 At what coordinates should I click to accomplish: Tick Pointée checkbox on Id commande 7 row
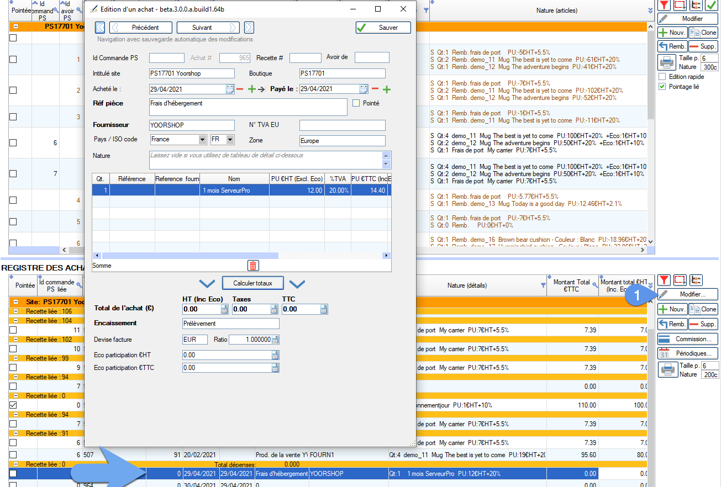[13, 173]
